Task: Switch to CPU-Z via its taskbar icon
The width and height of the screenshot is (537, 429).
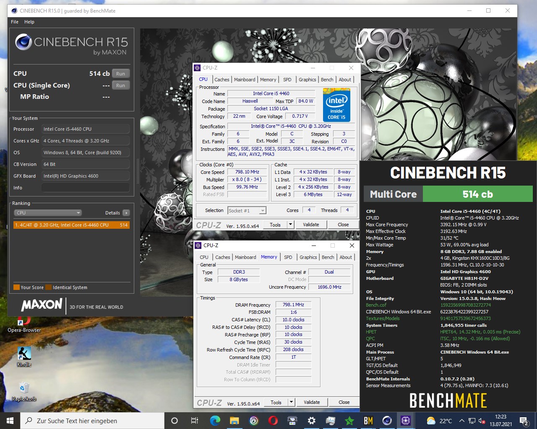Action: click(406, 421)
